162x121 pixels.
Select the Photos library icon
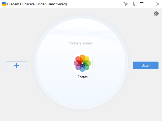82,63
